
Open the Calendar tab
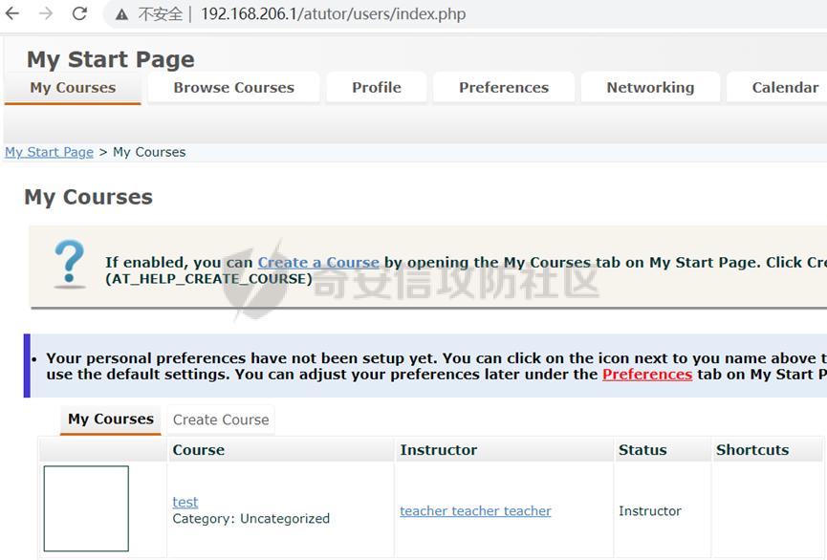[778, 88]
